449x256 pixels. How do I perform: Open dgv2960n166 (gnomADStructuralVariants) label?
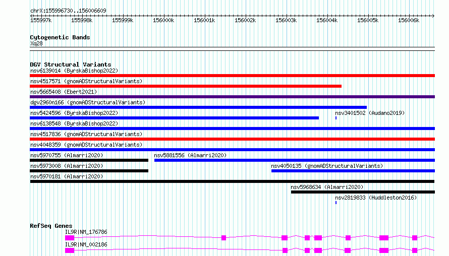(88, 102)
